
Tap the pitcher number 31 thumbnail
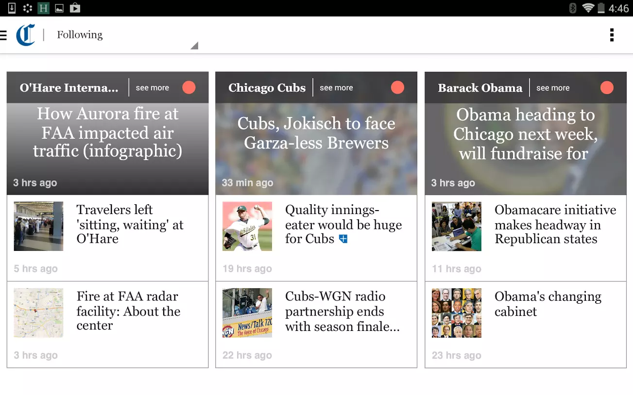pyautogui.click(x=247, y=226)
